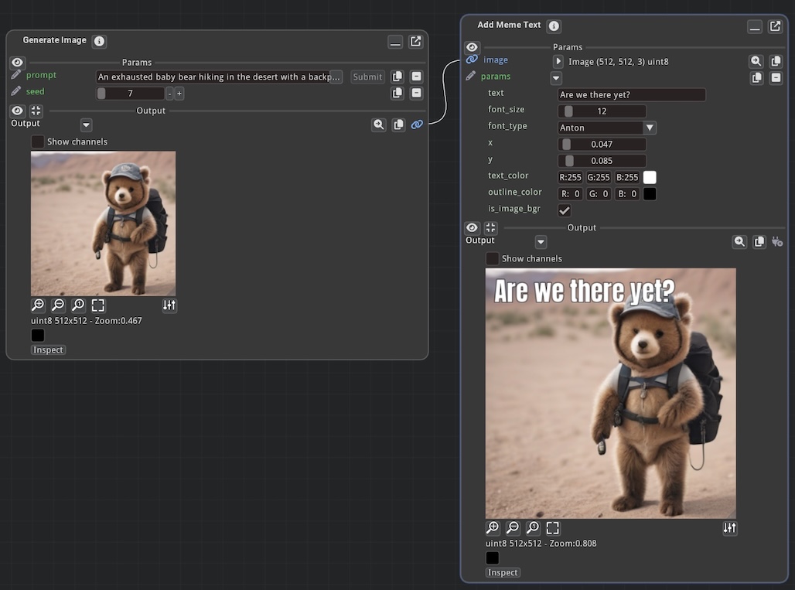This screenshot has width=795, height=590.
Task: Fit meme output image to full view
Action: (x=553, y=528)
